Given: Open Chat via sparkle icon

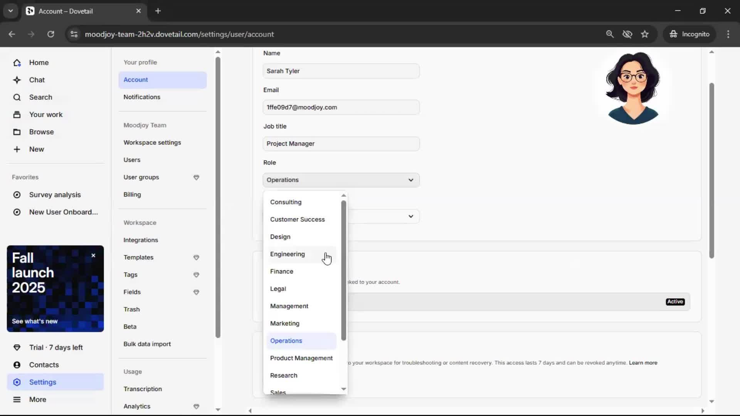Looking at the screenshot, I should coord(17,80).
